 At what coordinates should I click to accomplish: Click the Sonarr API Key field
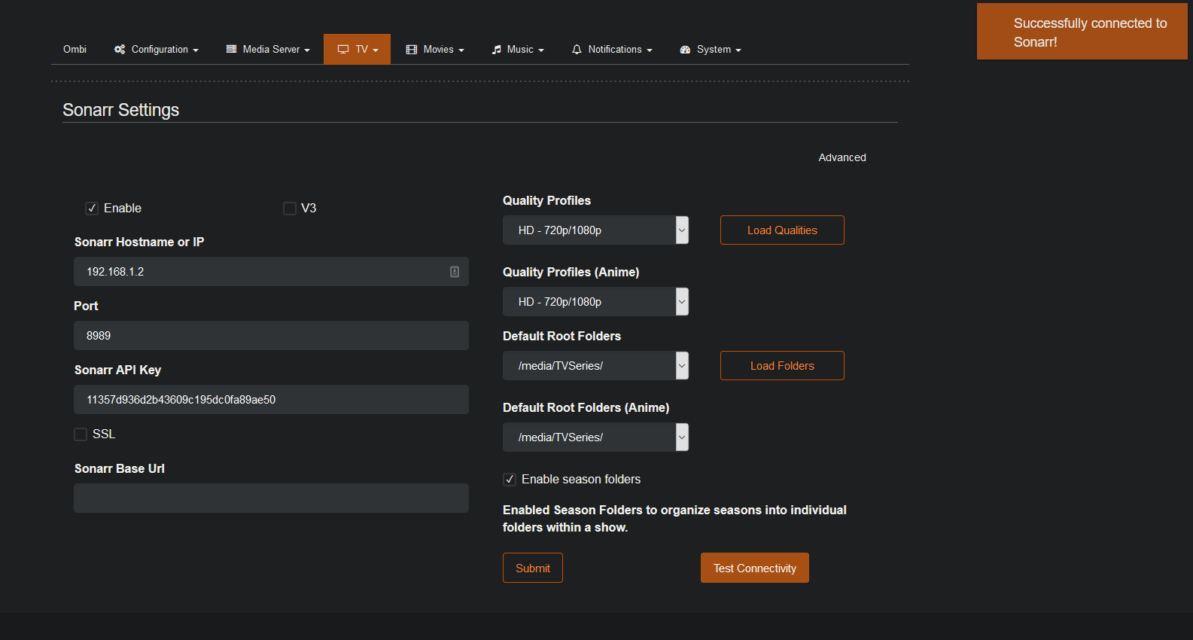coord(271,400)
